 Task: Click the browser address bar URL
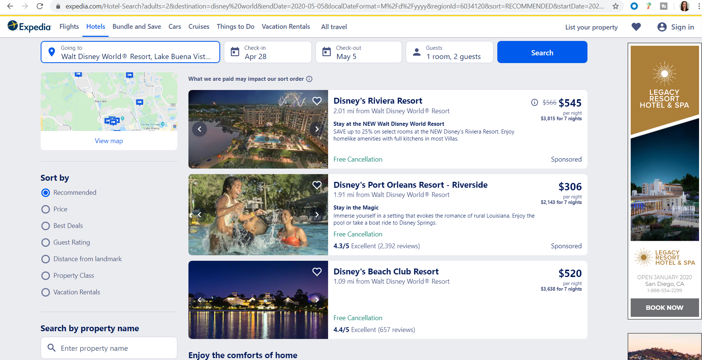(334, 6)
